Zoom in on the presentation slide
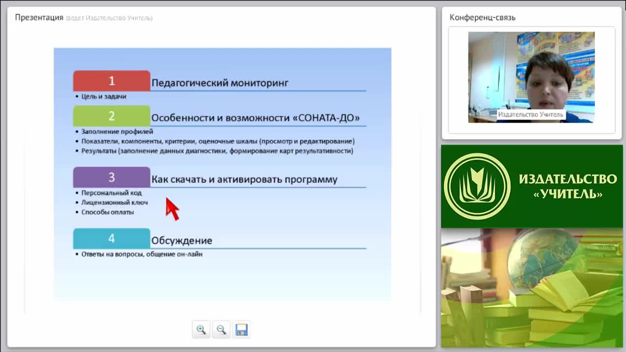Image resolution: width=626 pixels, height=352 pixels. [x=201, y=330]
